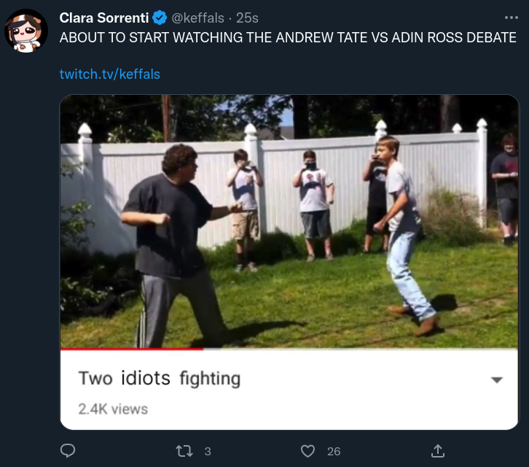
Task: Click the 'Two idiots fighting' title
Action: 160,378
